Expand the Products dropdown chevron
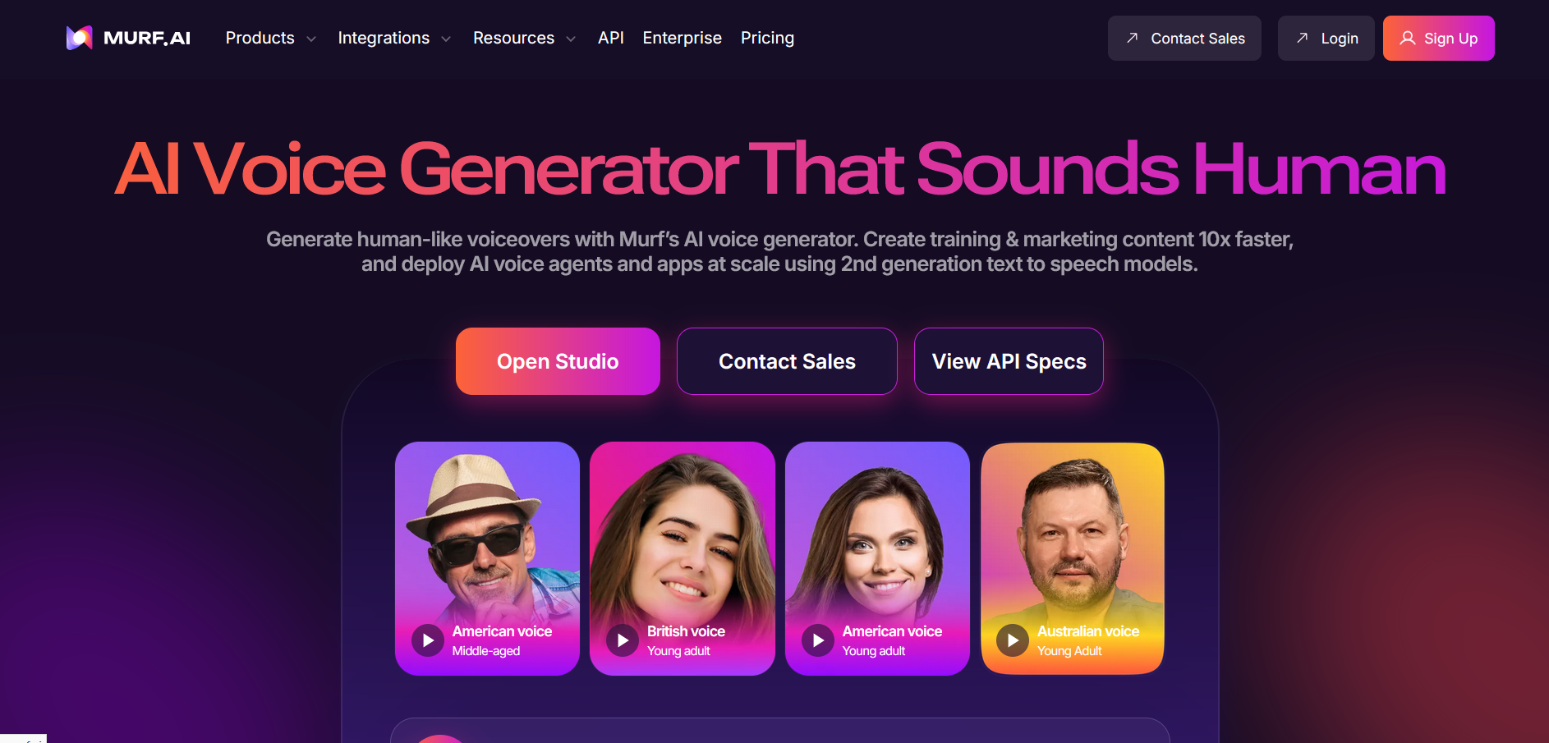The width and height of the screenshot is (1549, 743). 311,39
